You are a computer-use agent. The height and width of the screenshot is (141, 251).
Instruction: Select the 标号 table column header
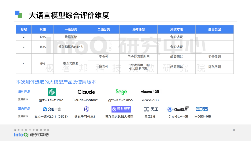click(24, 29)
